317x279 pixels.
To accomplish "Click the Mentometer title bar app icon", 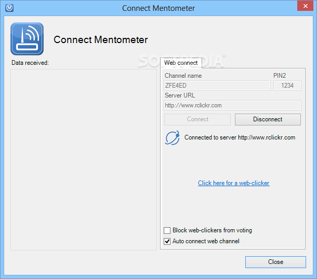I will [x=9, y=8].
